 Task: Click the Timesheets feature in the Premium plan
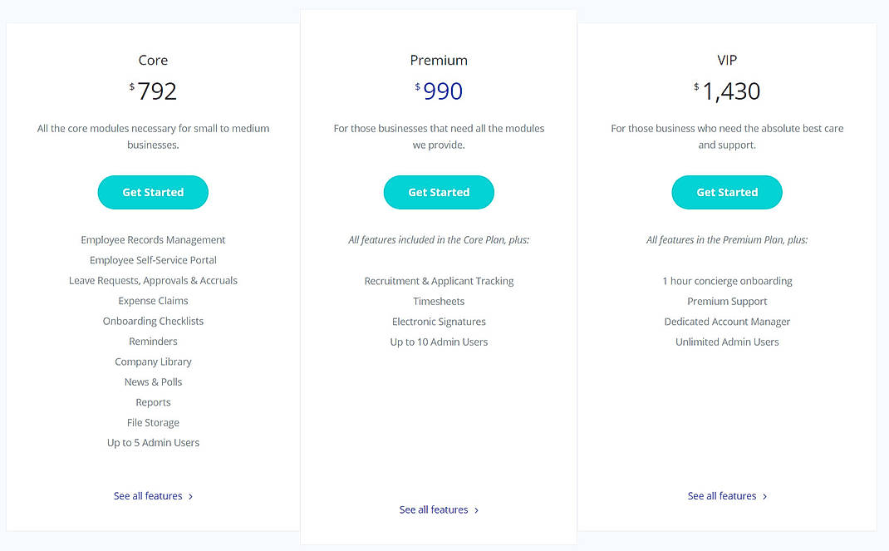pos(439,301)
